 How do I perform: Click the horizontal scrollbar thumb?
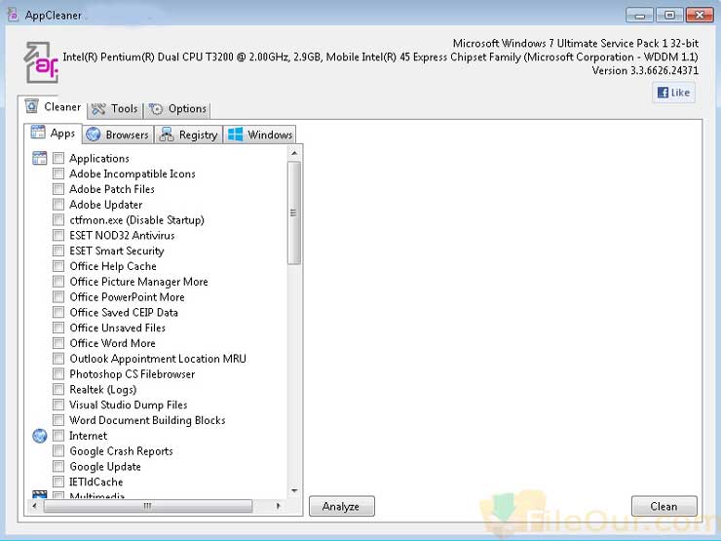147,506
